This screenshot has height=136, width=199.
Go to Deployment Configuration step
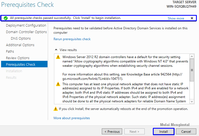[x=26, y=26]
